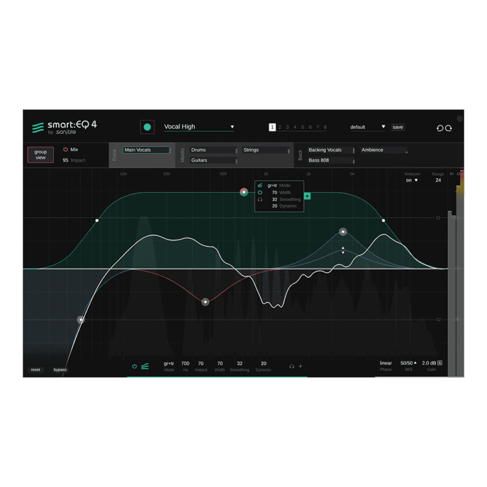This screenshot has height=487, width=487.
Task: Select state slot 3
Action: 287,127
